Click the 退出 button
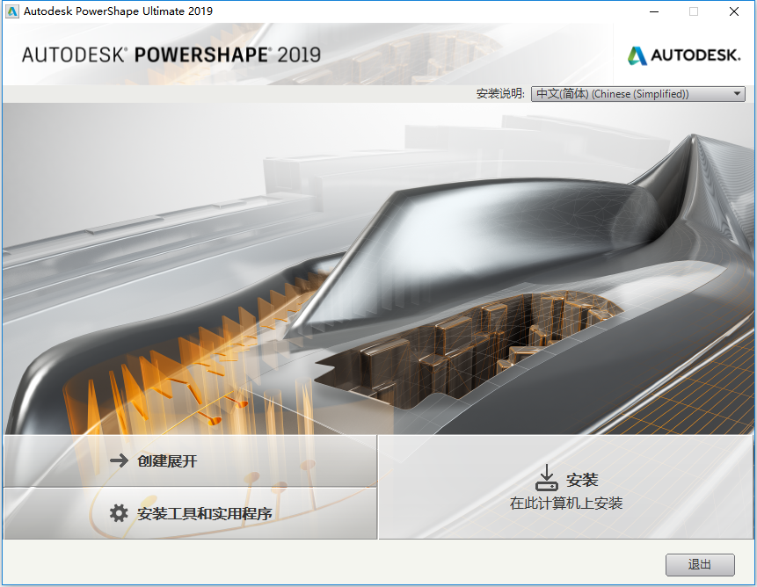The image size is (757, 587). (700, 565)
